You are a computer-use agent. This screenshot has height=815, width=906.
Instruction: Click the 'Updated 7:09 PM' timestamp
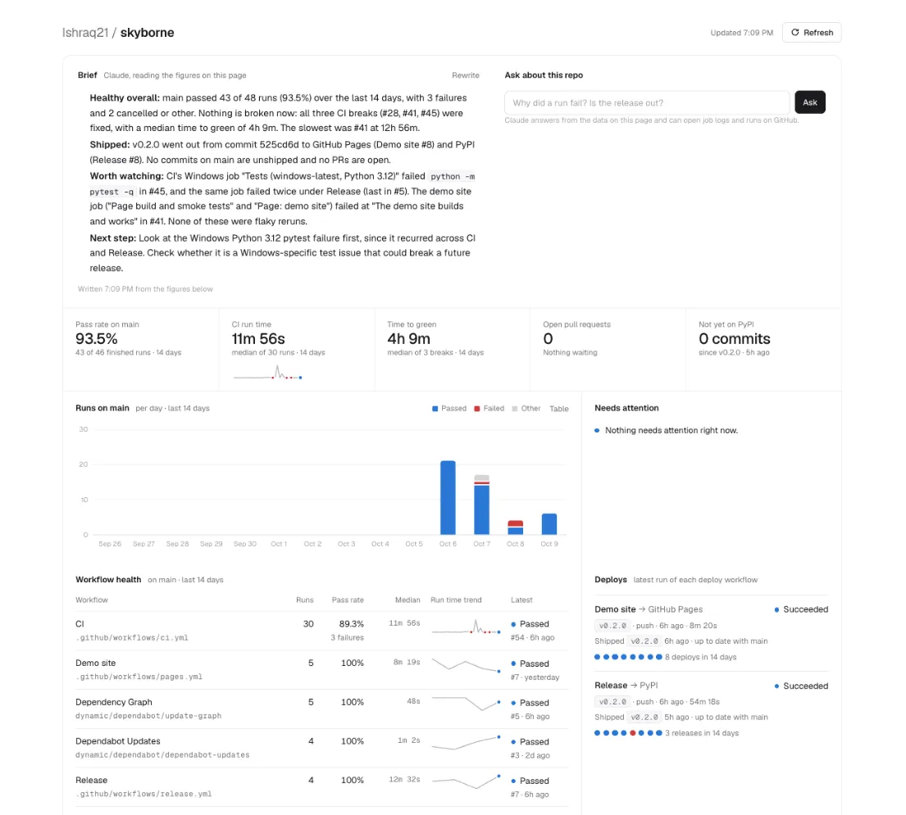[741, 33]
